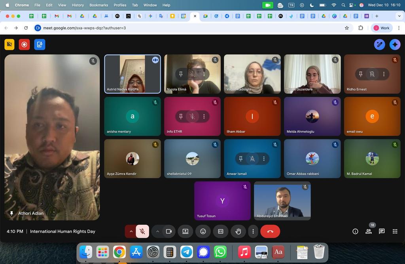Image resolution: width=405 pixels, height=264 pixels.
Task: Open Spotlight search in menu bar
Action: [343, 5]
